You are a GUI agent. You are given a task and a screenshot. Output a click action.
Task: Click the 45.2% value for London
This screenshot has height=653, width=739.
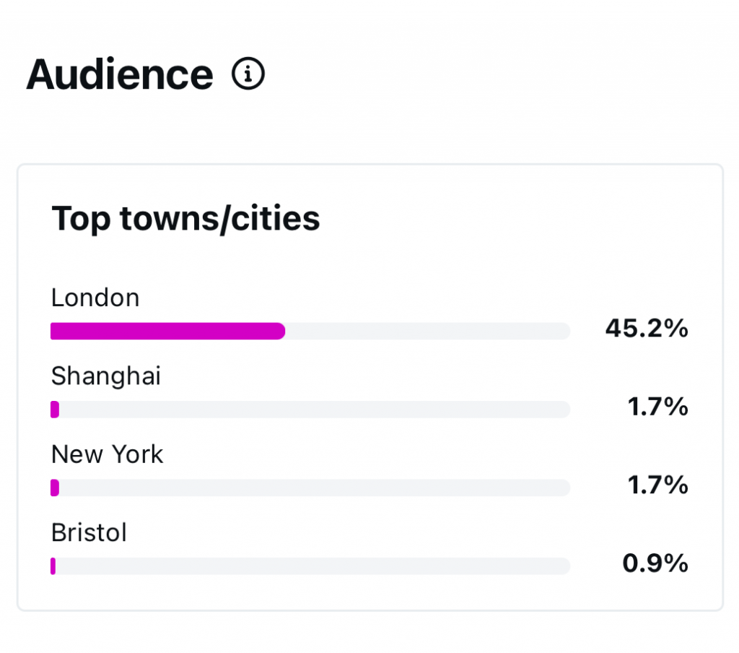pyautogui.click(x=647, y=329)
